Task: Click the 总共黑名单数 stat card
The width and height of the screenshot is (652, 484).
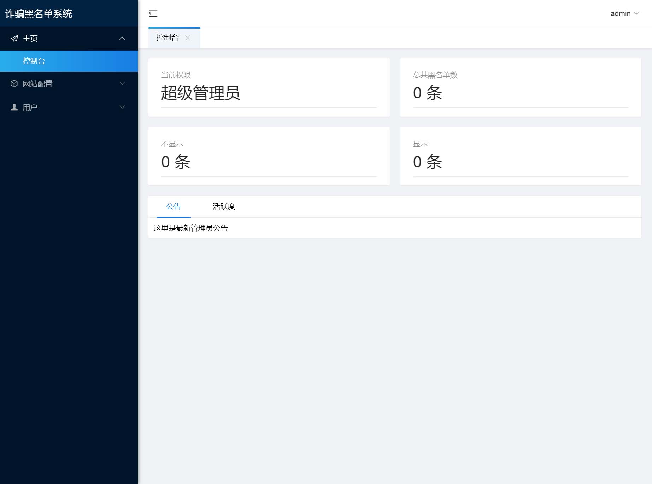Action: (x=521, y=87)
